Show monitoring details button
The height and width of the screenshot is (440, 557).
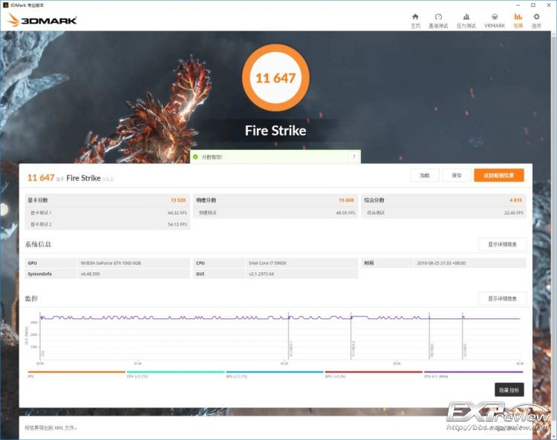point(502,298)
